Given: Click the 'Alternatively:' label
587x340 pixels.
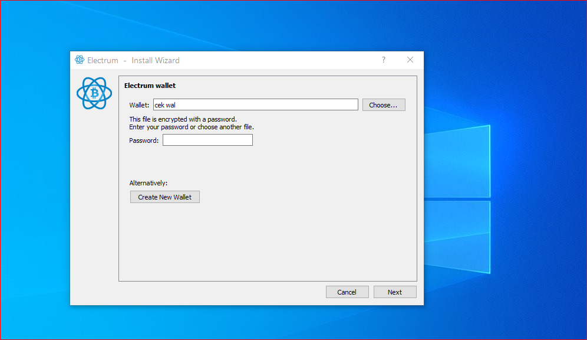Looking at the screenshot, I should (x=149, y=183).
